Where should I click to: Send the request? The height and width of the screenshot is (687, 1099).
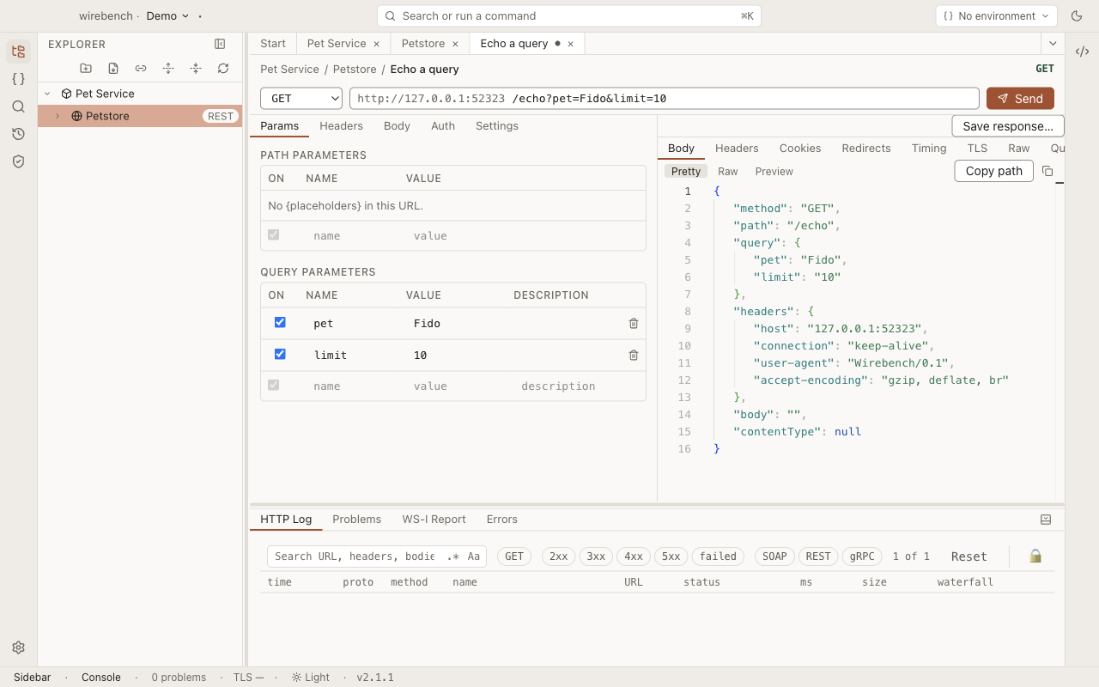[x=1020, y=99]
